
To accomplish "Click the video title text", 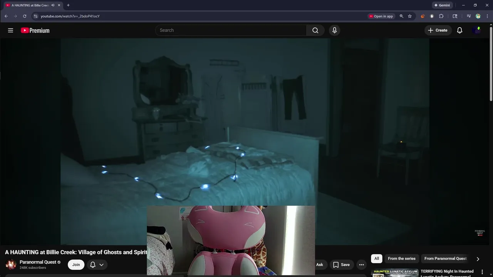I will tap(76, 252).
